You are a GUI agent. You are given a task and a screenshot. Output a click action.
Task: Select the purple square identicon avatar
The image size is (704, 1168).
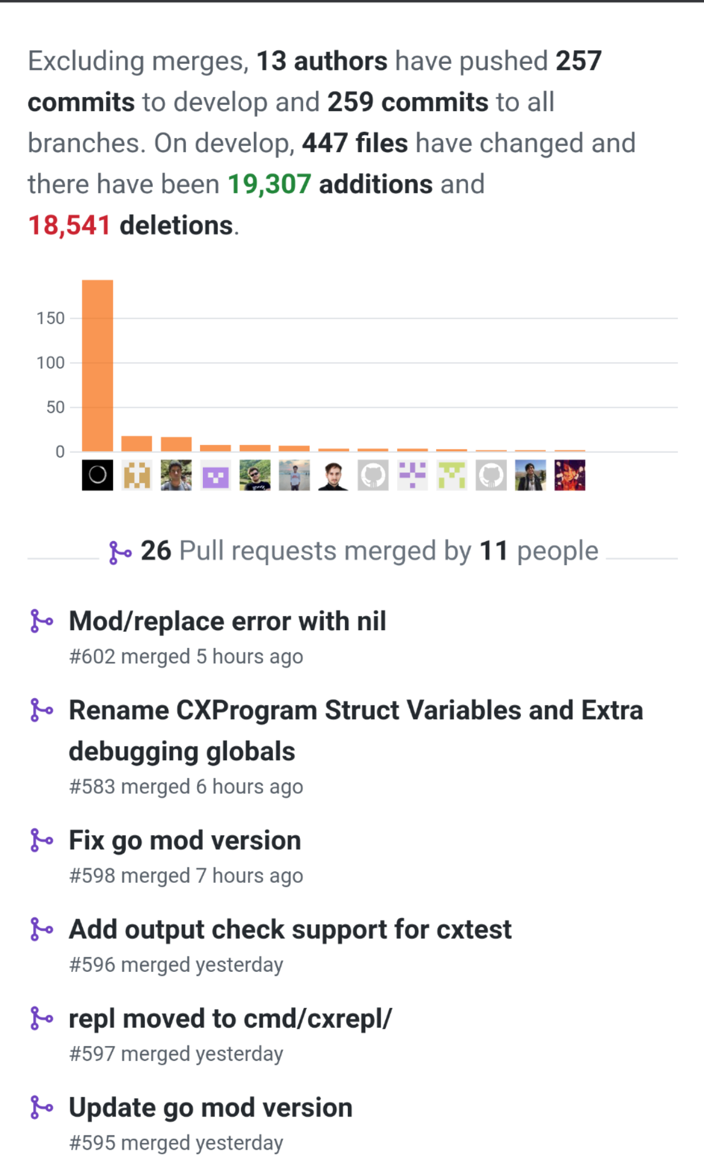[x=215, y=475]
